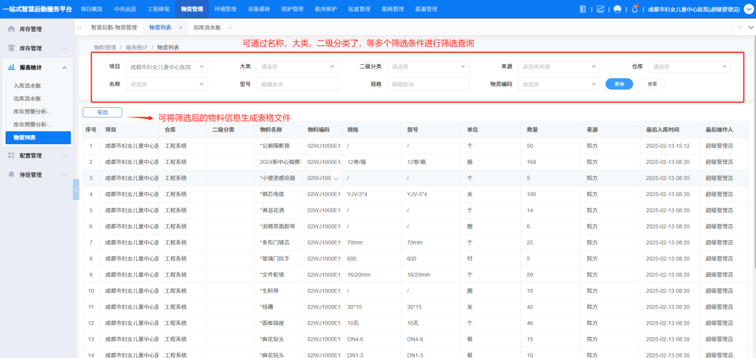756x358 pixels.
Task: Select 物资列表 in the sidebar
Action: [x=37, y=138]
